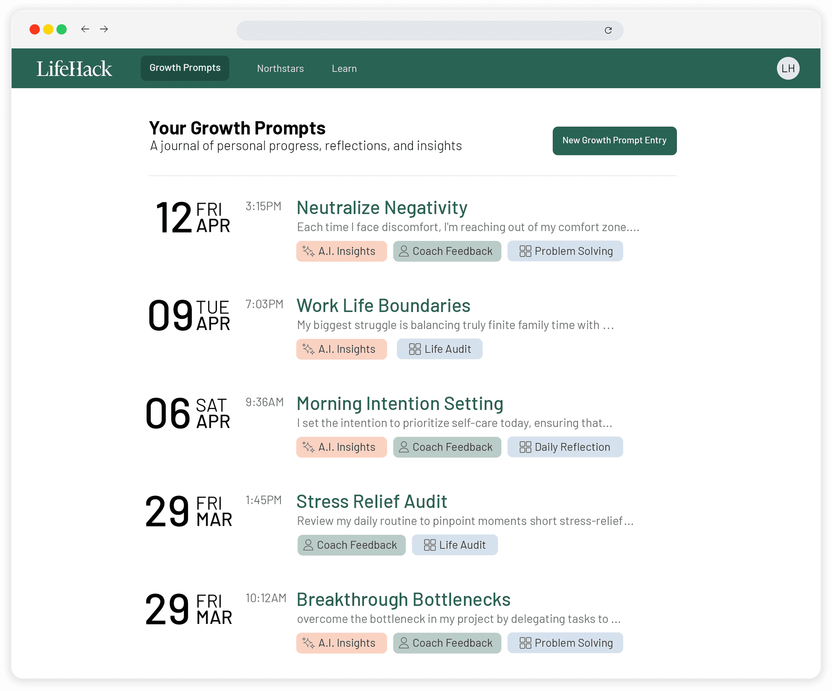832x691 pixels.
Task: Open the Learn tab
Action: (x=344, y=69)
